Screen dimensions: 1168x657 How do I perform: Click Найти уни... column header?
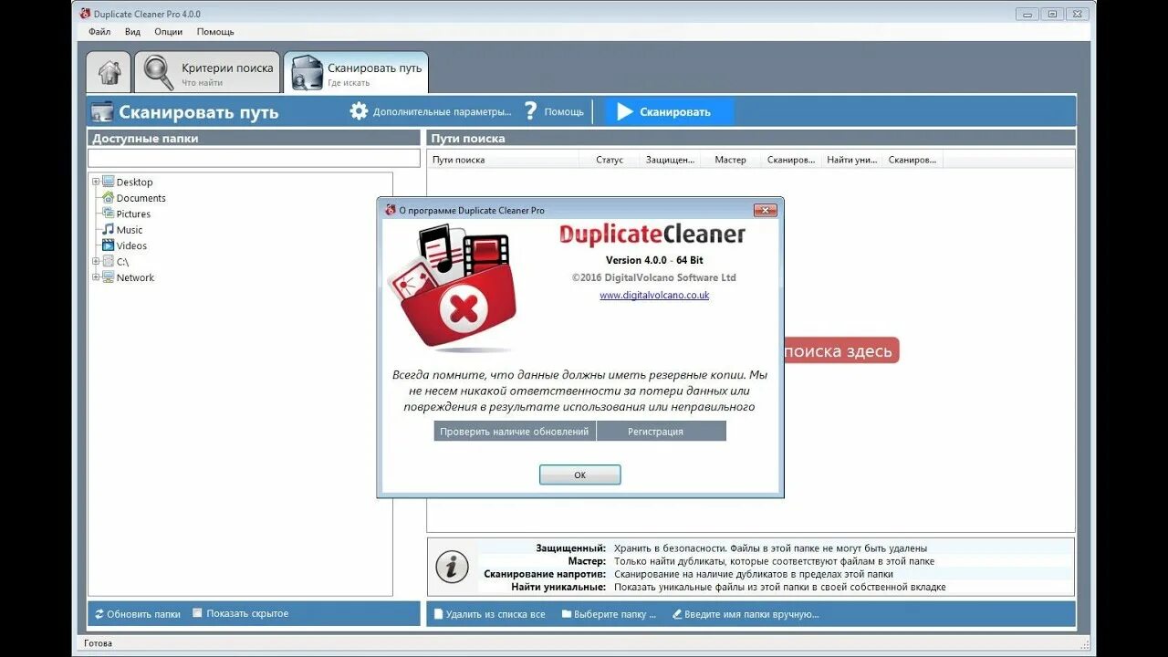852,160
